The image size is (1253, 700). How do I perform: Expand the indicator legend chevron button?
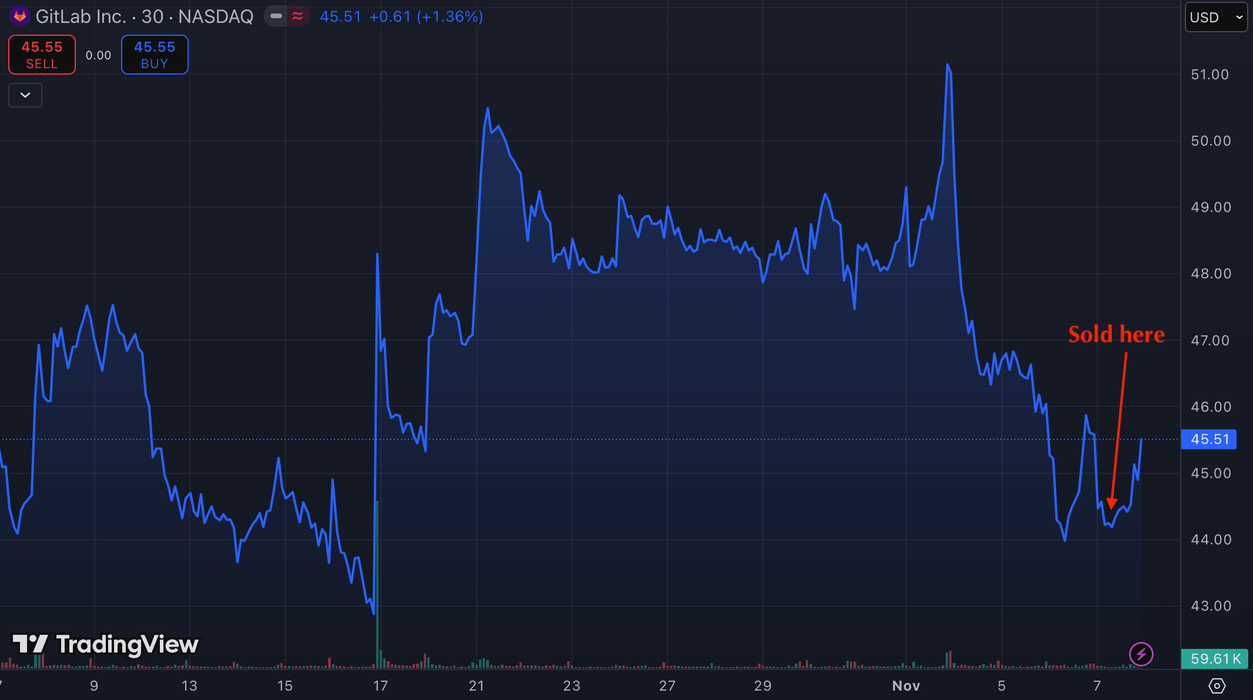point(25,95)
